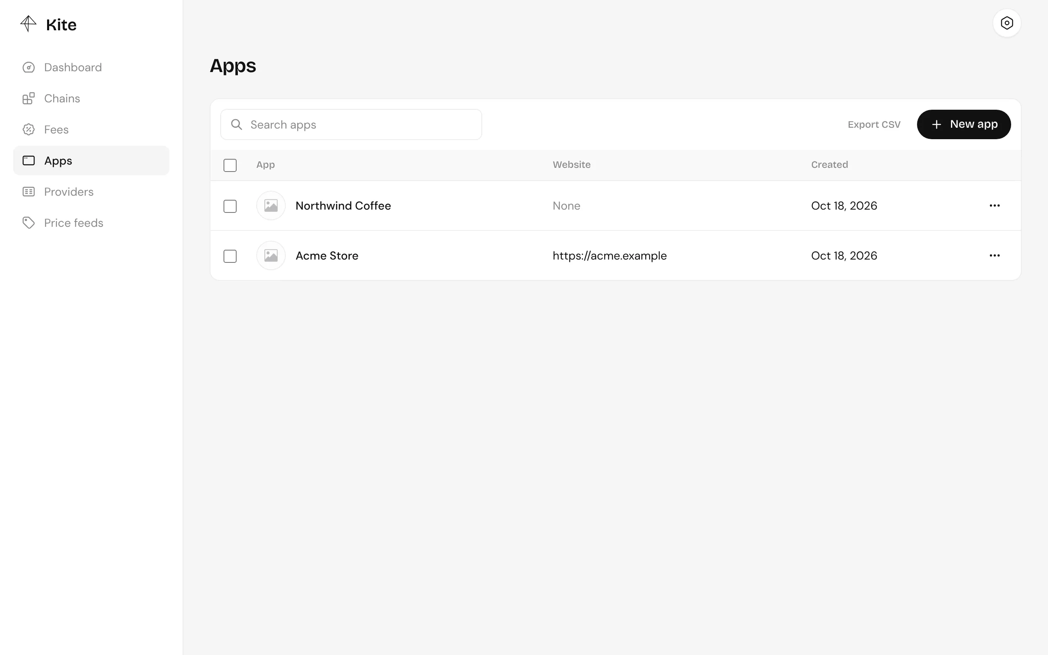Click the Acme Store placeholder image

[x=271, y=255]
